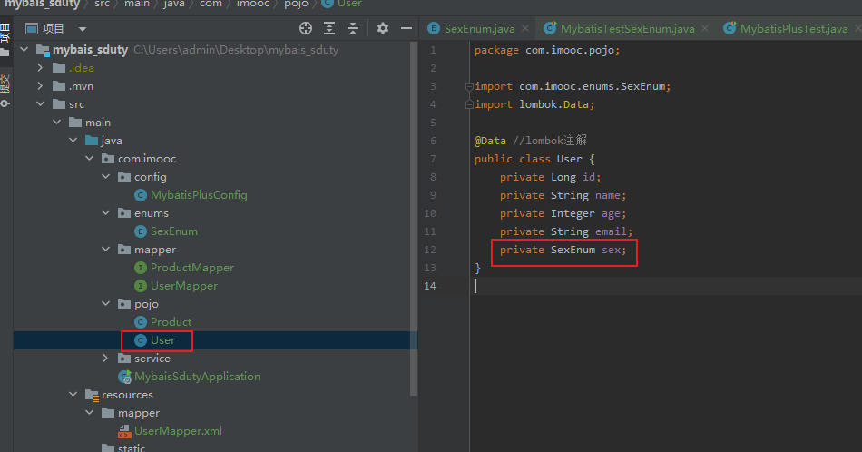862x452 pixels.
Task: Click the locate/select opened file crosshair icon
Action: coord(306,29)
